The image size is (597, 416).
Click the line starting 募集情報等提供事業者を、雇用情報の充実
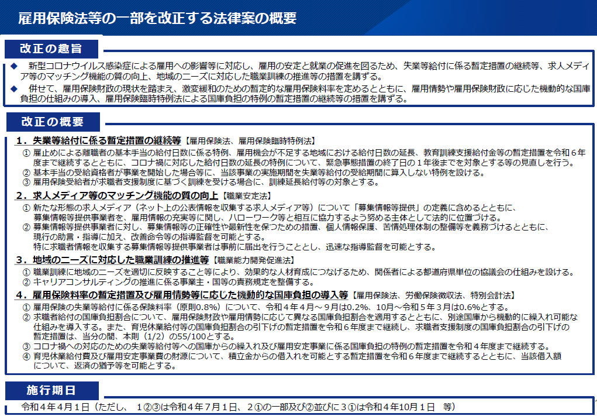point(268,218)
